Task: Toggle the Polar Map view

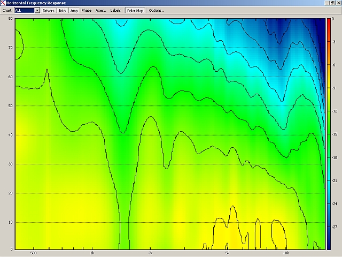Action: pos(135,11)
